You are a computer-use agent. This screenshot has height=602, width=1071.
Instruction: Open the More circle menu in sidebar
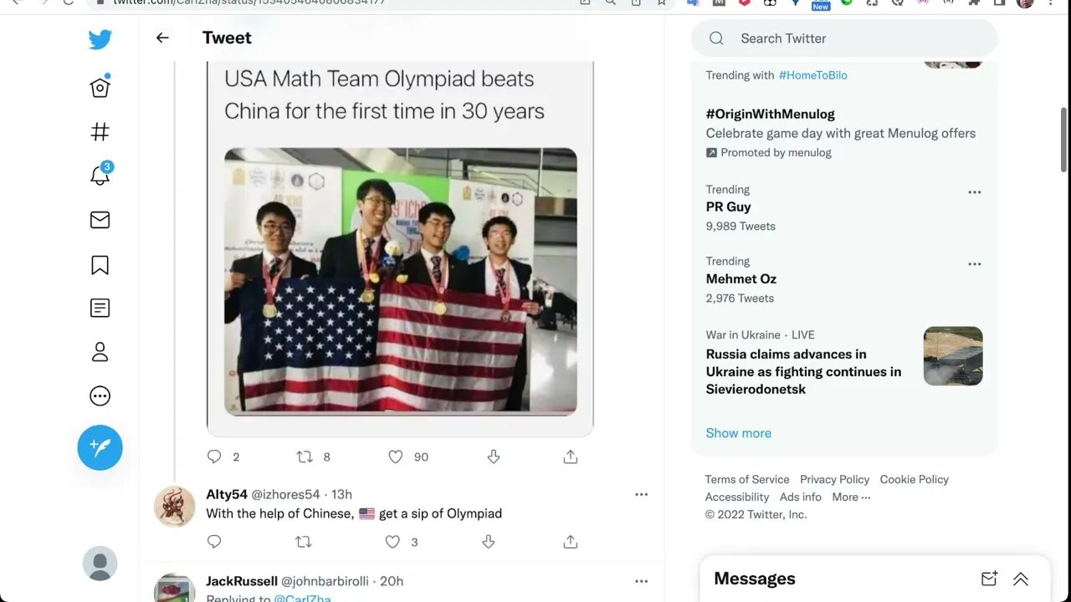point(100,396)
